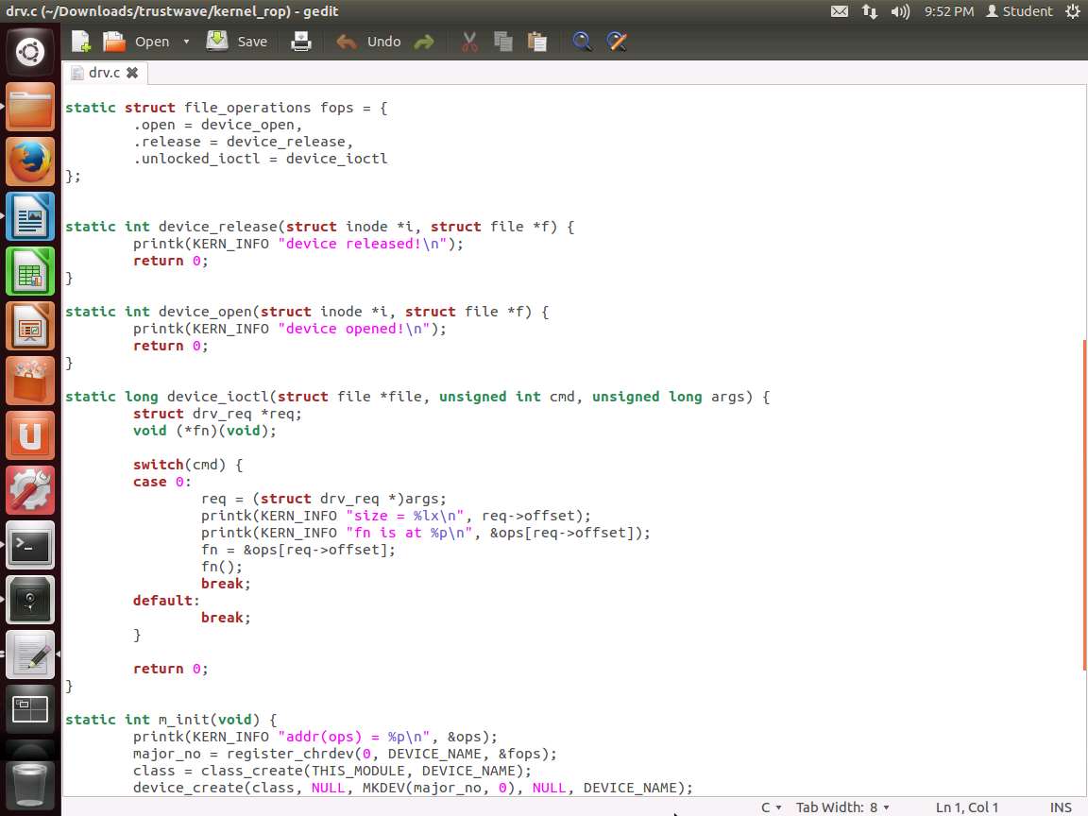Click the Copy icon in toolbar
This screenshot has width=1088, height=816.
coord(502,42)
